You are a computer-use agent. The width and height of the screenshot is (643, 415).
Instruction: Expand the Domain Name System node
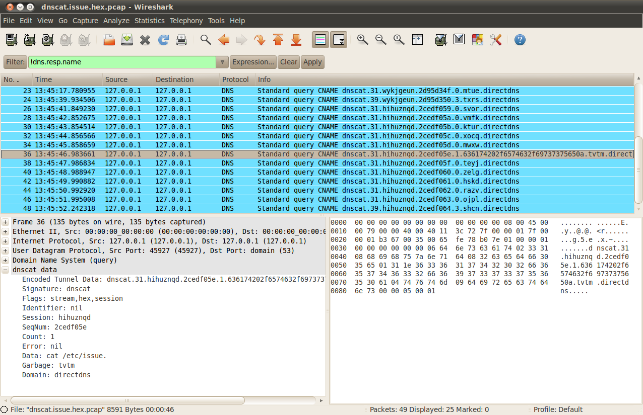(6, 260)
